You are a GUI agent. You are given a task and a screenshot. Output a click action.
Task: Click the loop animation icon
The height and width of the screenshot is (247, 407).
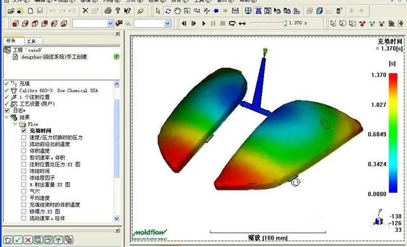tap(232, 24)
